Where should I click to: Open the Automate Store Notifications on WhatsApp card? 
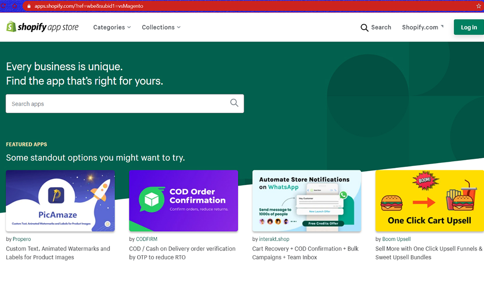tap(306, 200)
